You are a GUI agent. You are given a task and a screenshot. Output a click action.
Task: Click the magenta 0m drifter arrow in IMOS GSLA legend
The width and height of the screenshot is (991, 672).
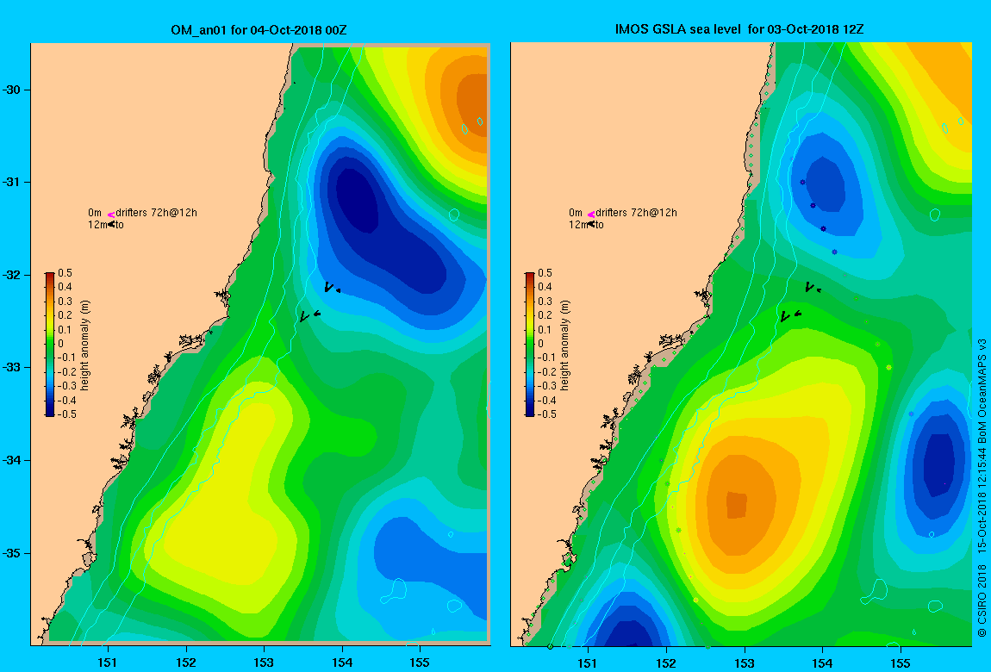591,215
